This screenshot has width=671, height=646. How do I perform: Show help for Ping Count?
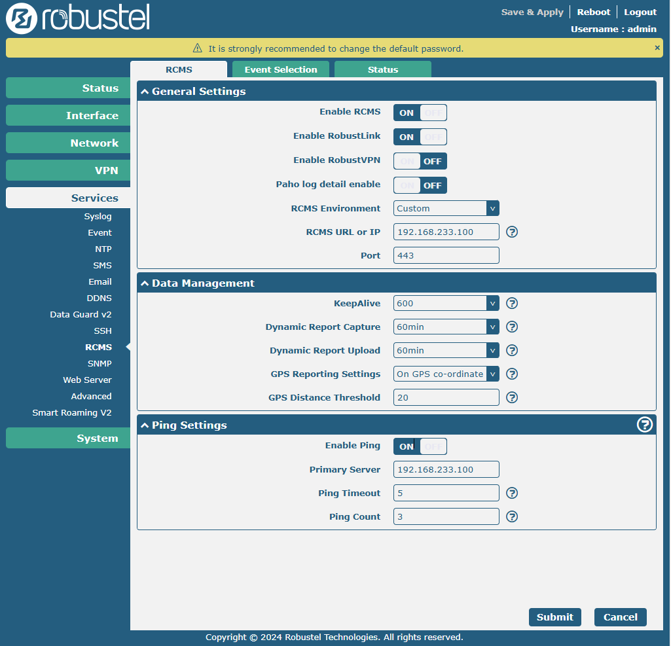tap(512, 517)
